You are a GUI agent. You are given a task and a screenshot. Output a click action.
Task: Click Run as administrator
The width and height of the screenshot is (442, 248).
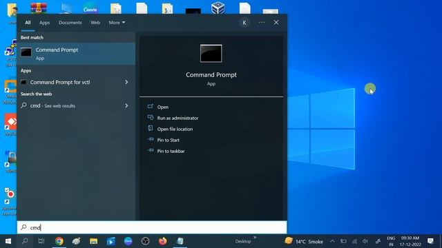click(x=177, y=118)
